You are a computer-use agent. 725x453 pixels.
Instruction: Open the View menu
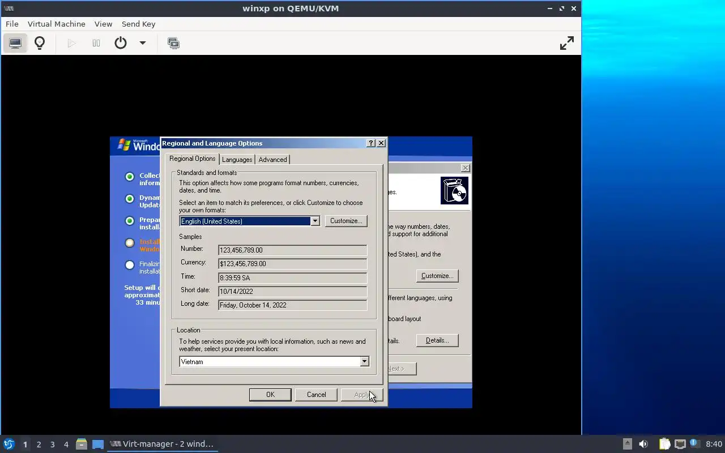coord(103,24)
